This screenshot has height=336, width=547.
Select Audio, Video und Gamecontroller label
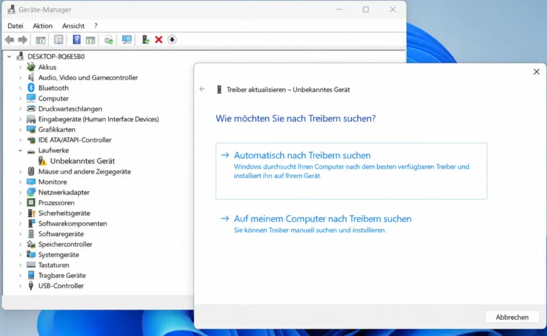coord(88,77)
